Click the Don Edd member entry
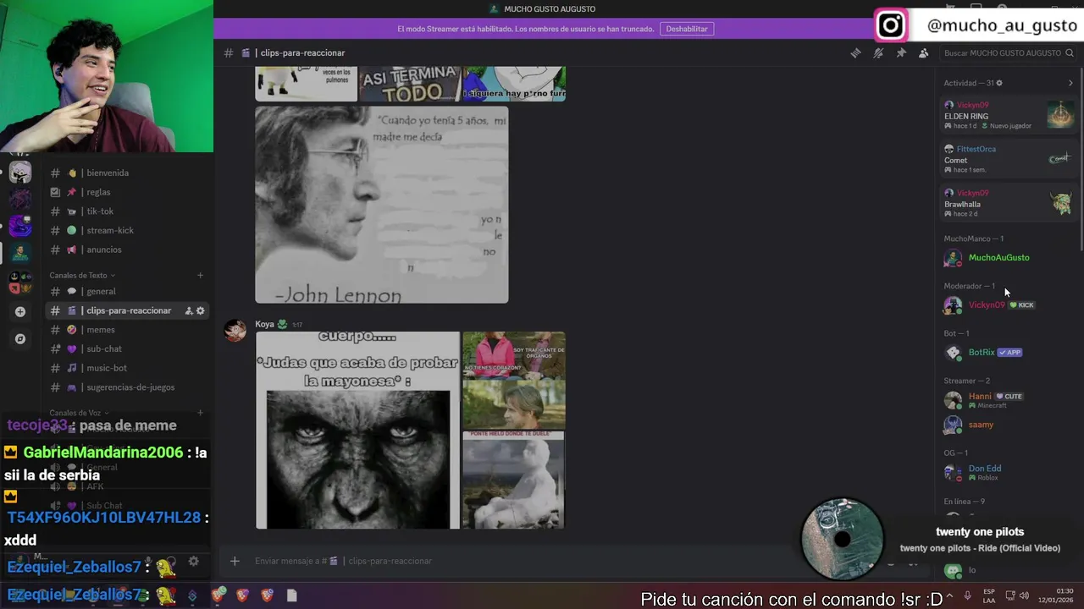The width and height of the screenshot is (1084, 609). (x=1009, y=472)
